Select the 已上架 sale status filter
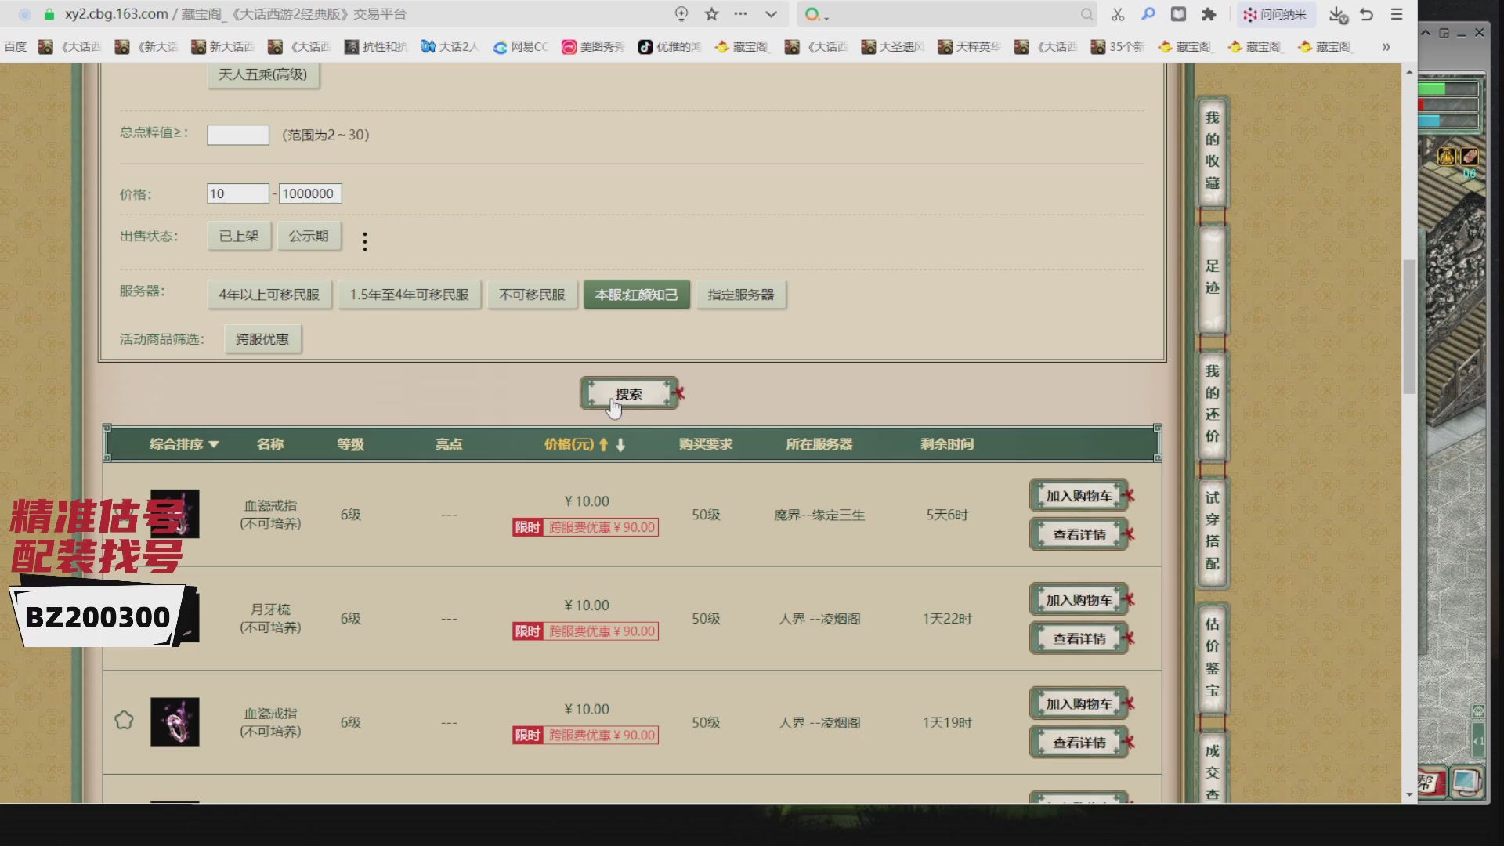The height and width of the screenshot is (846, 1504). tap(238, 236)
